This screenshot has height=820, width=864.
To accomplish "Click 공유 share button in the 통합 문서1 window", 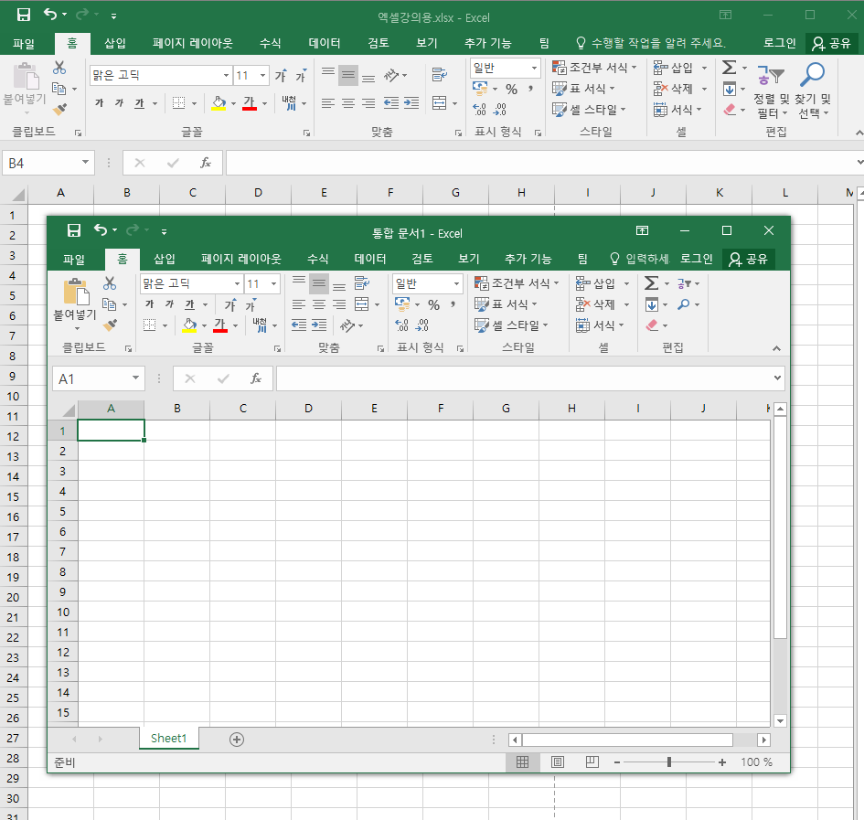I will (748, 259).
